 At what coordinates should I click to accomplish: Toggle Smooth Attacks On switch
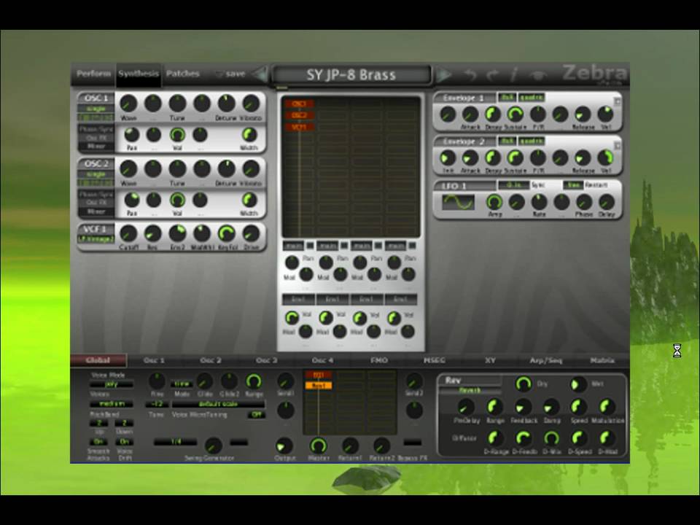(98, 442)
